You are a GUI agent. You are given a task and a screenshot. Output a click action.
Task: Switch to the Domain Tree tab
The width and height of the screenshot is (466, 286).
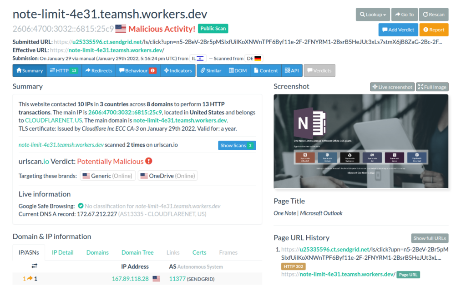tap(137, 252)
